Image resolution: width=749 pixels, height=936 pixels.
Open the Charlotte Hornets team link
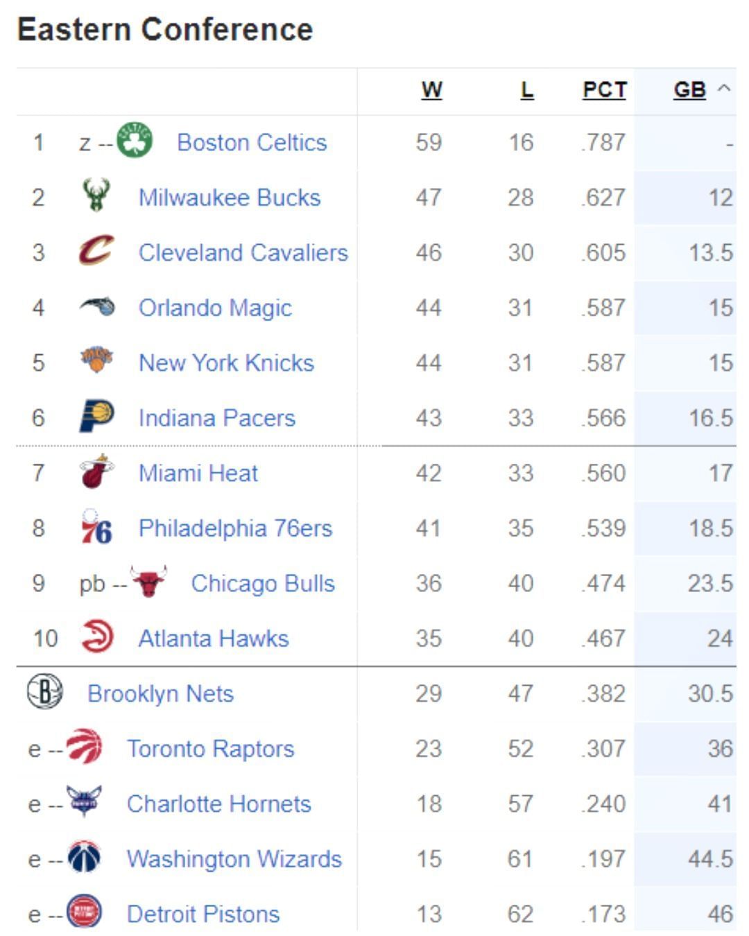(218, 804)
